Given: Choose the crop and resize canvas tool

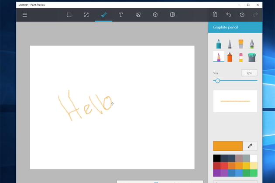Looking at the screenshot, I should pyautogui.click(x=86, y=15).
